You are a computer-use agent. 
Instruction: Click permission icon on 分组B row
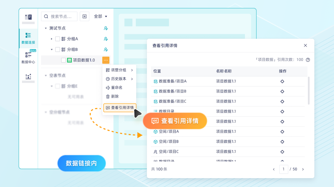106,49
